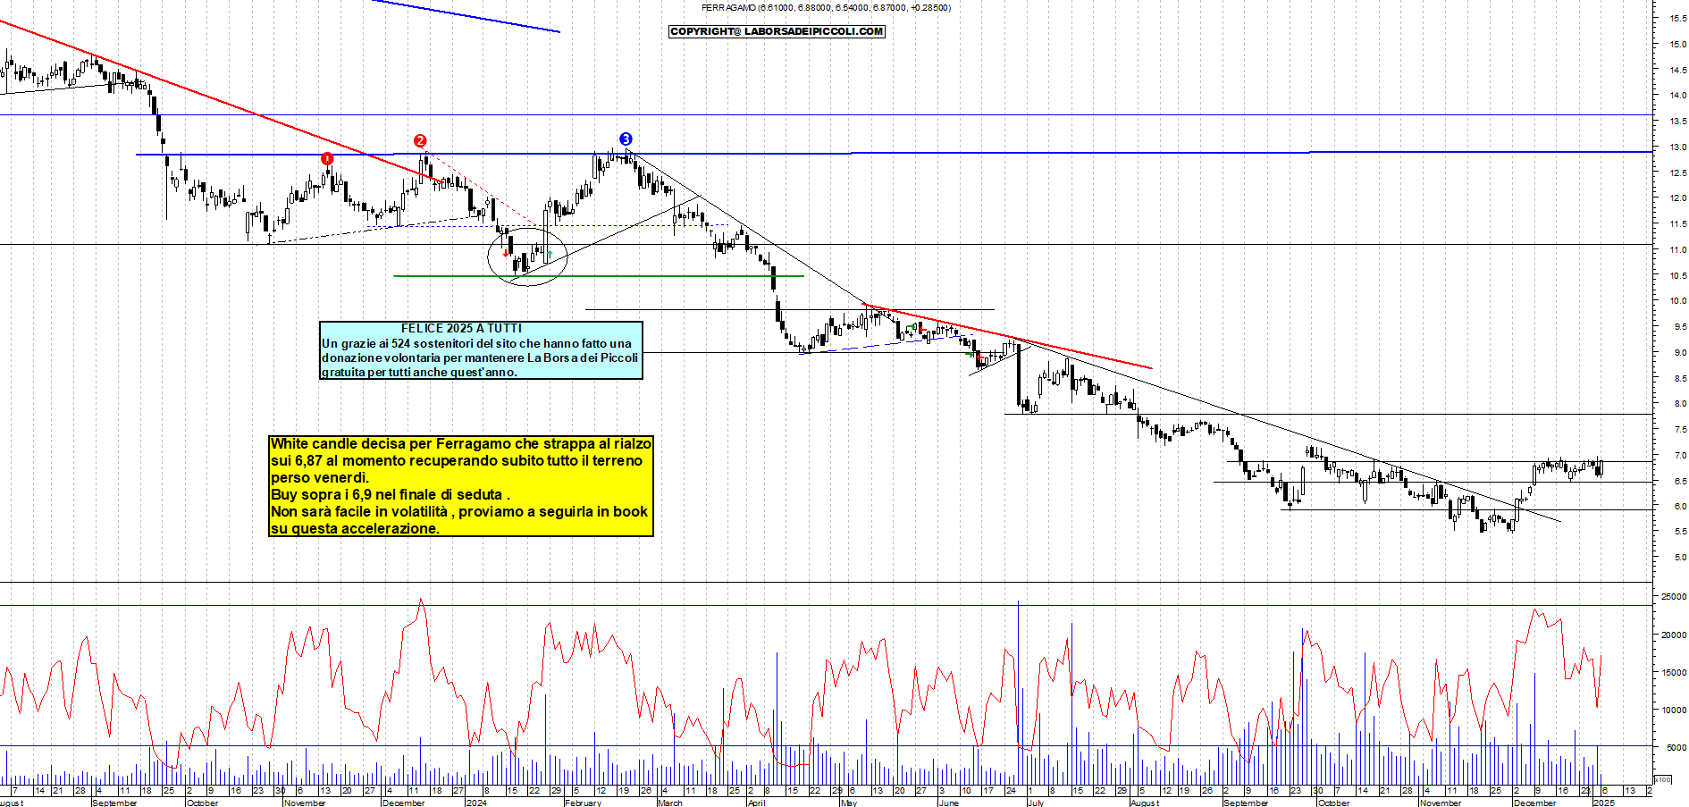Click the red circled number 2 marker
1689x807 pixels.
[x=420, y=140]
